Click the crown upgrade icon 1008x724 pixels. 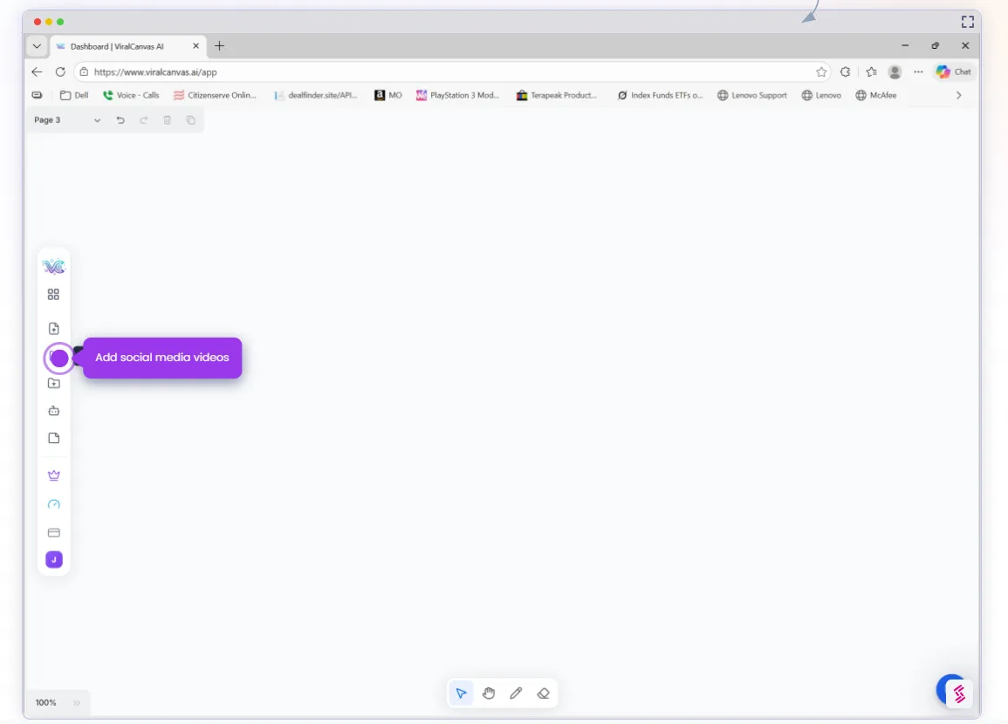click(x=53, y=475)
